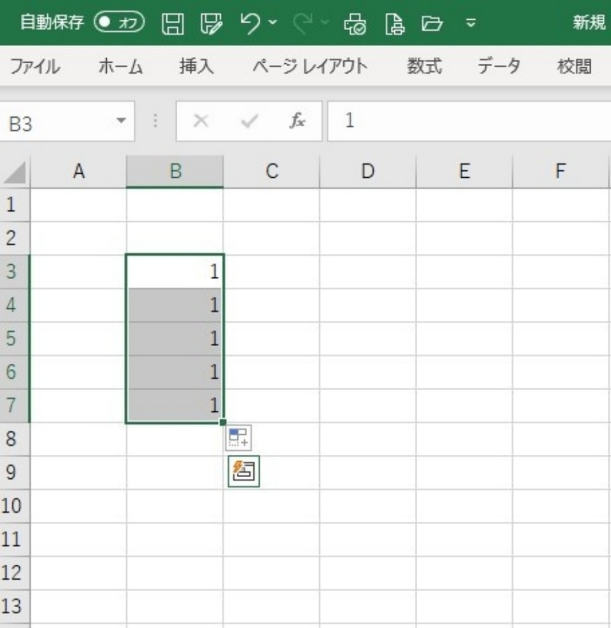The width and height of the screenshot is (611, 628).
Task: Select row 13 header
Action: pyautogui.click(x=15, y=607)
